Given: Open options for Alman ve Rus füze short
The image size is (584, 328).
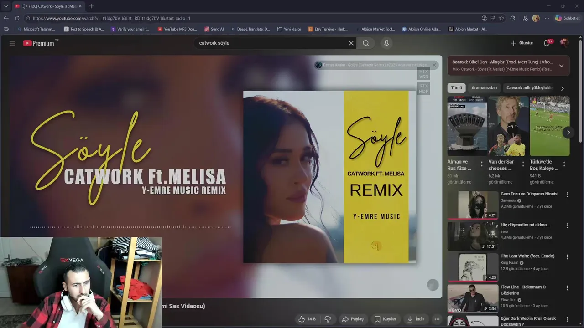Looking at the screenshot, I should tap(481, 164).
